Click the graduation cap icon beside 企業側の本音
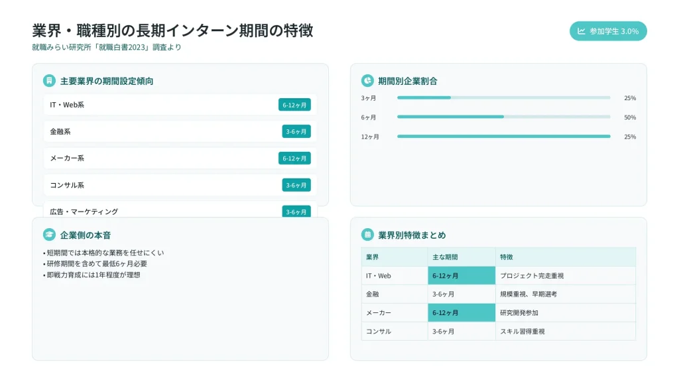The height and width of the screenshot is (382, 679). coord(49,235)
